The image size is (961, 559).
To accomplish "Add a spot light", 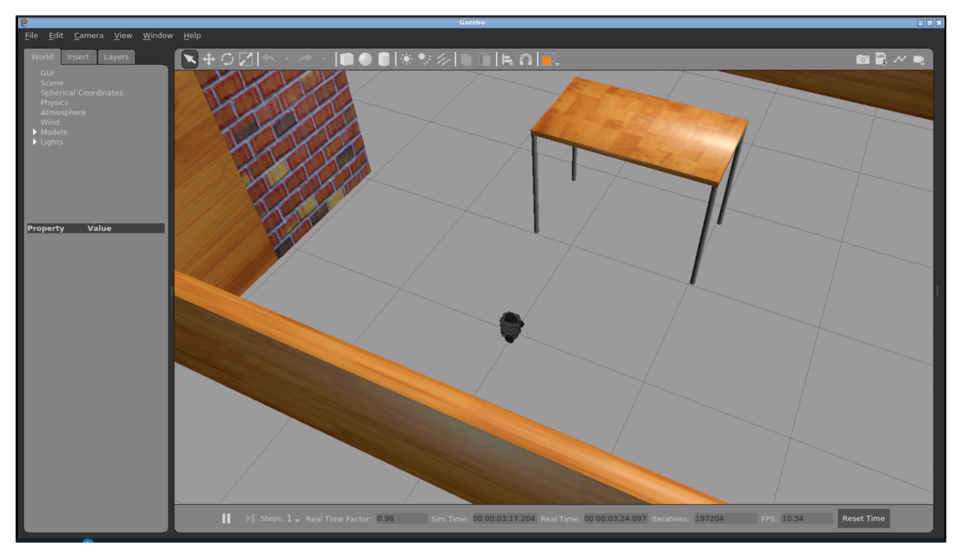I will [x=425, y=59].
